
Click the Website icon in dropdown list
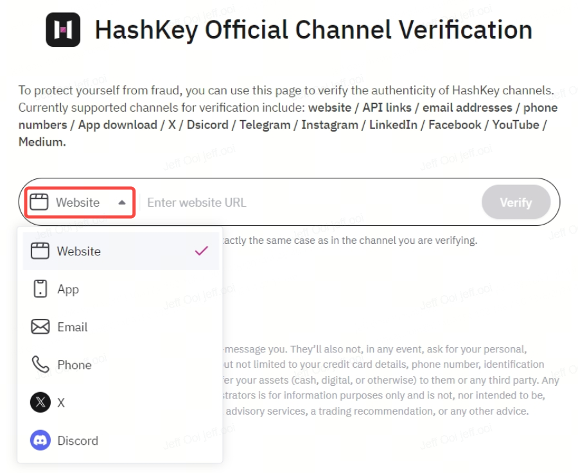tap(40, 251)
